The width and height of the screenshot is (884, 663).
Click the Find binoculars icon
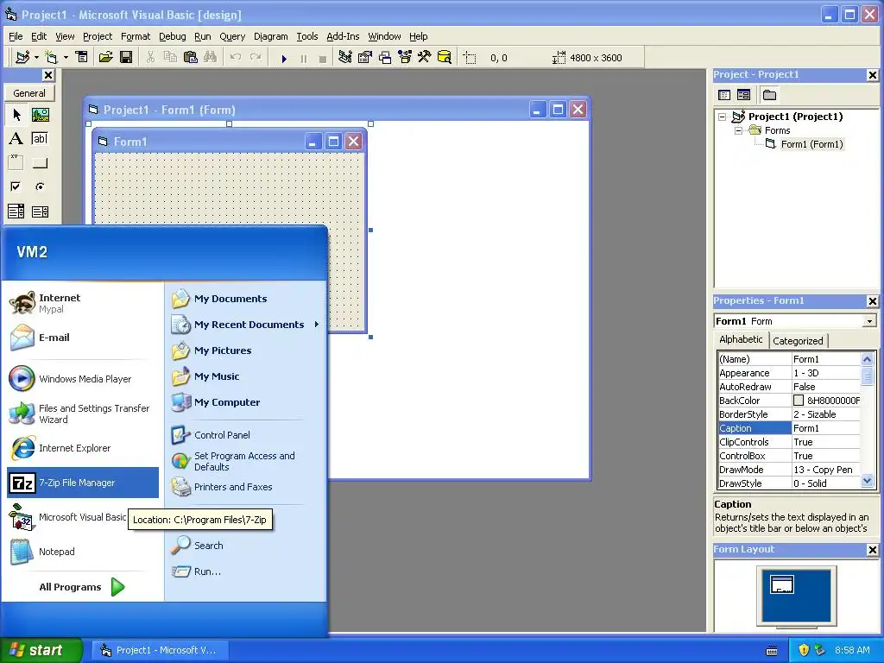click(x=211, y=57)
